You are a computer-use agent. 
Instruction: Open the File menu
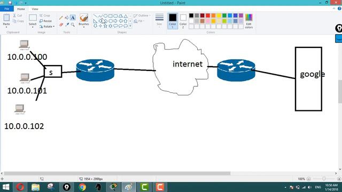click(7, 9)
